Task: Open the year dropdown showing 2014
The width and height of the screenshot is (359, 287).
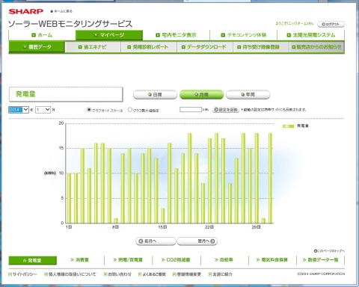Action: click(19, 110)
